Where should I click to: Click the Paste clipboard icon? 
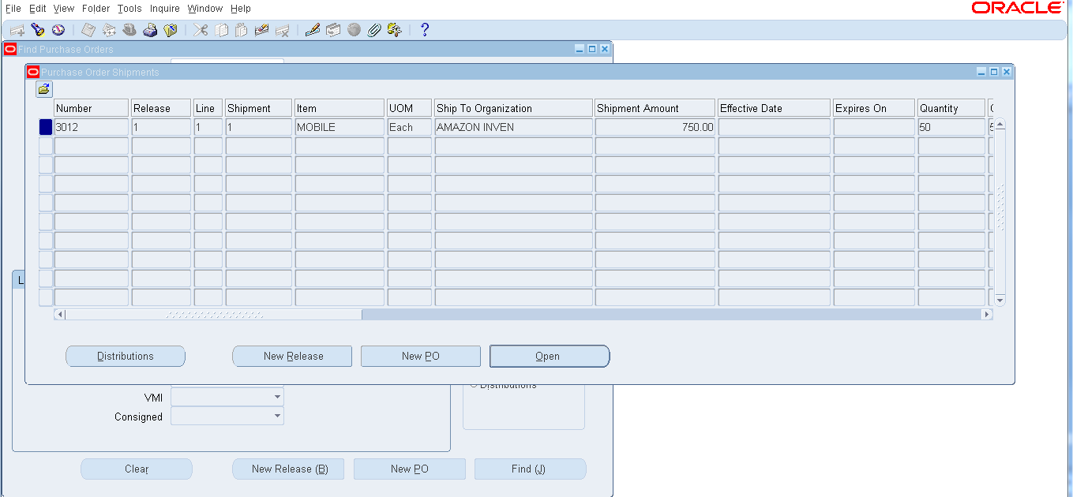pos(242,30)
